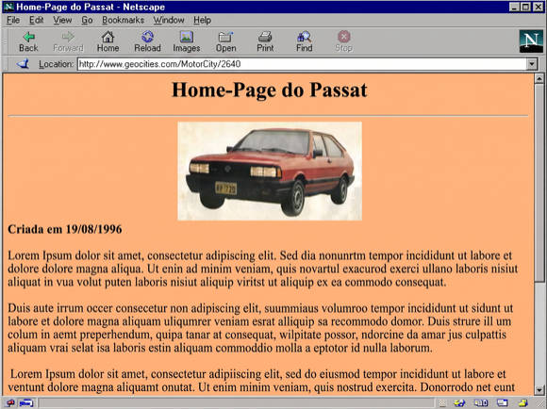This screenshot has width=547, height=409.
Task: Click paragraph starting "Duis aute irrum"
Action: point(260,328)
